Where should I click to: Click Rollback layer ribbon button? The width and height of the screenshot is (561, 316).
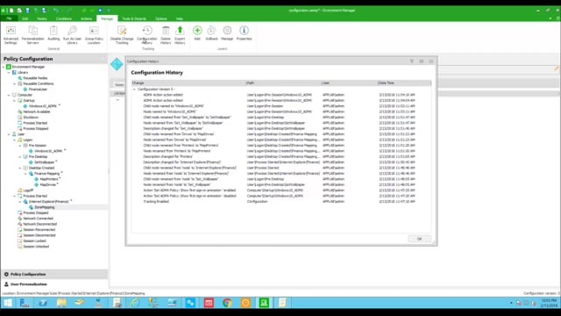[x=211, y=33]
